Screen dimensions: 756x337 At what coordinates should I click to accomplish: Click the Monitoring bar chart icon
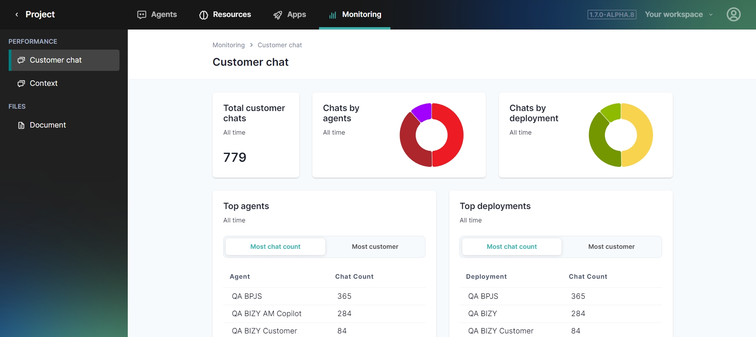[332, 15]
